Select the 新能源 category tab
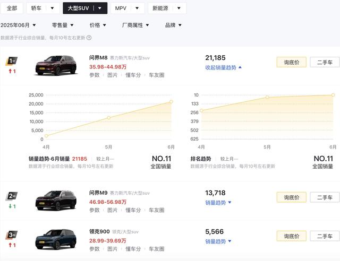This screenshot has width=340, height=261. (x=160, y=8)
